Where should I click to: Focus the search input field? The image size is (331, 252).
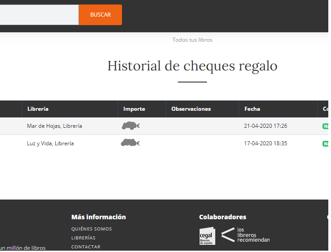coord(39,15)
